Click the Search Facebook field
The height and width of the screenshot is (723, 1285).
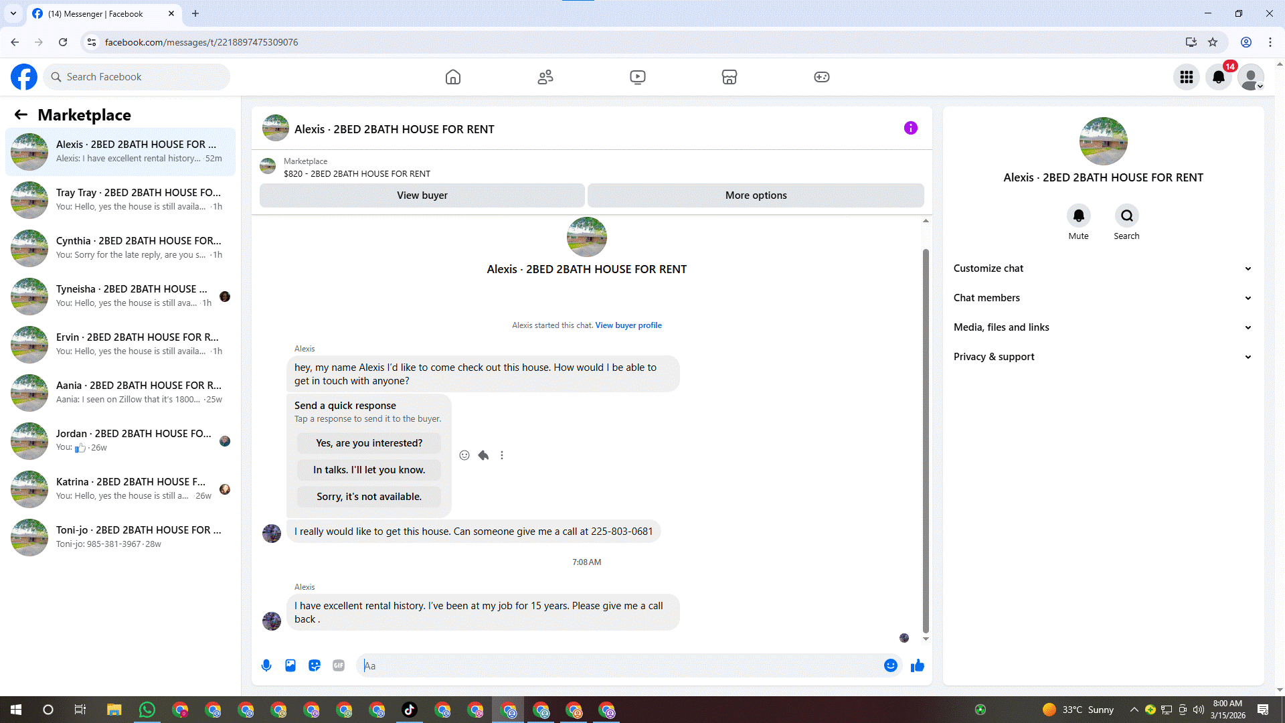click(x=137, y=77)
